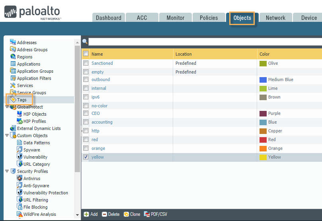This screenshot has height=221, width=322.
Task: Open the Policies tab
Action: (x=209, y=17)
